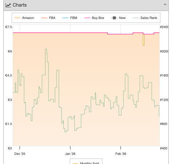Image resolution: width=172 pixels, height=164 pixels.
Task: Toggle the Sales Rank series in legend
Action: coord(145,18)
